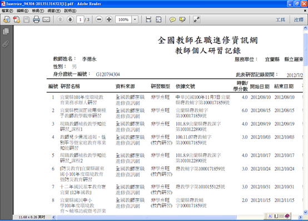This screenshot has width=308, height=221.
Task: Open the 檔案 file menu
Action: pyautogui.click(x=7, y=11)
